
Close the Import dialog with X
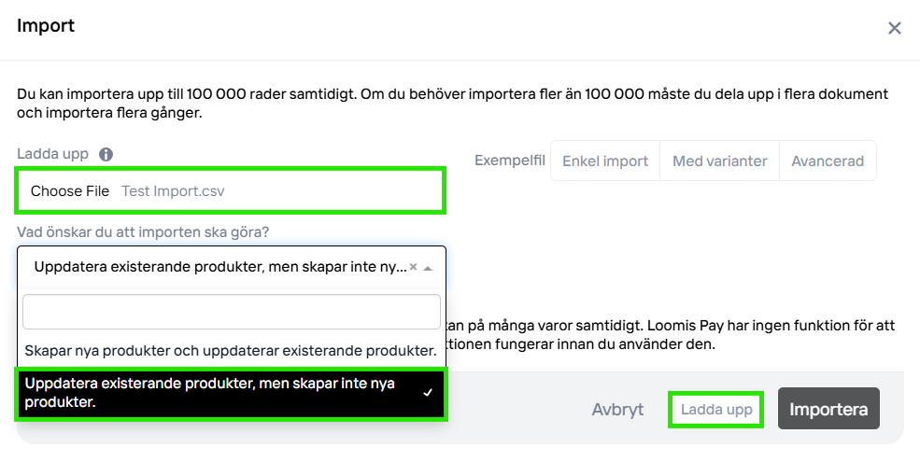(894, 28)
